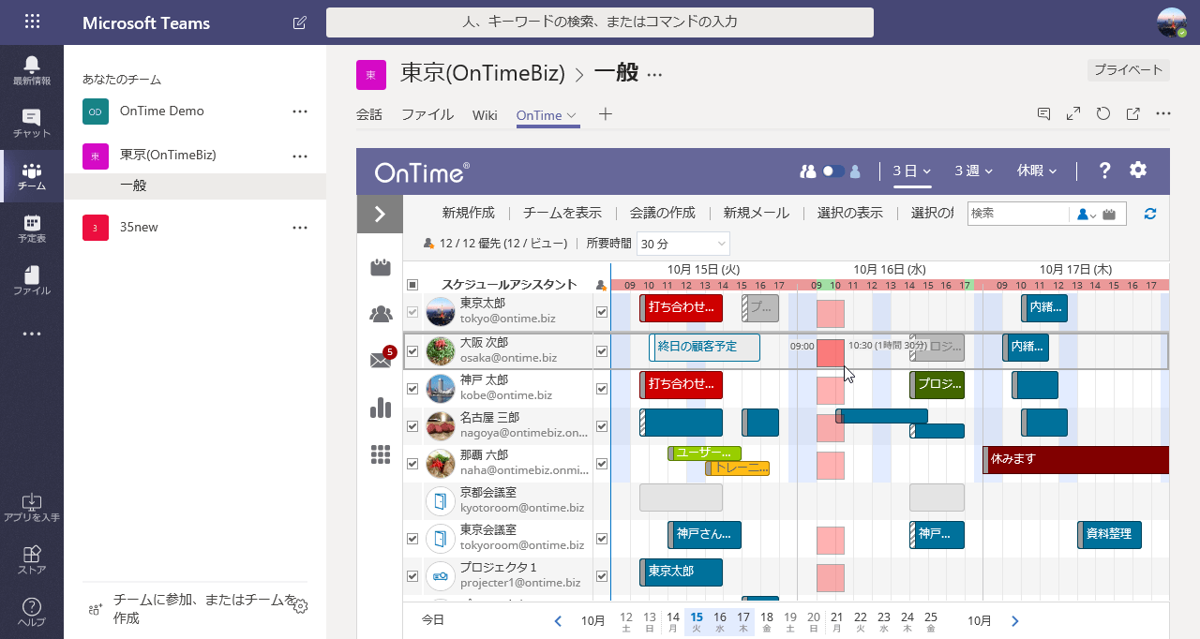Open OnTime settings gear
Screen dimensions: 1200x639
(x=1138, y=171)
